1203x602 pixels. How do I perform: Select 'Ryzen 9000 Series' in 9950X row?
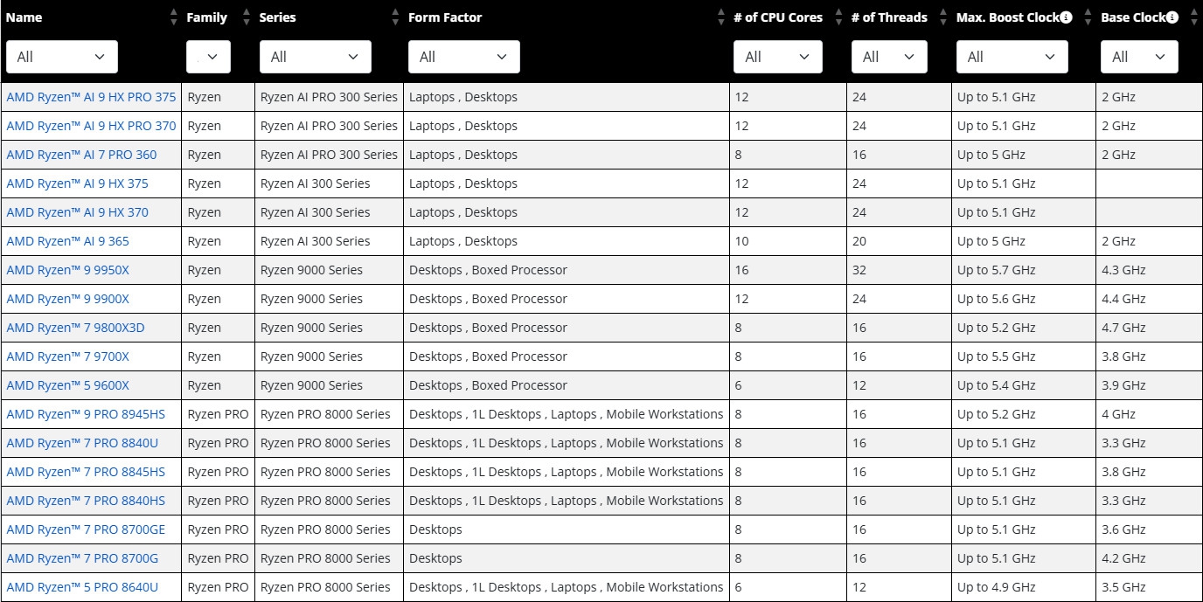pos(311,270)
